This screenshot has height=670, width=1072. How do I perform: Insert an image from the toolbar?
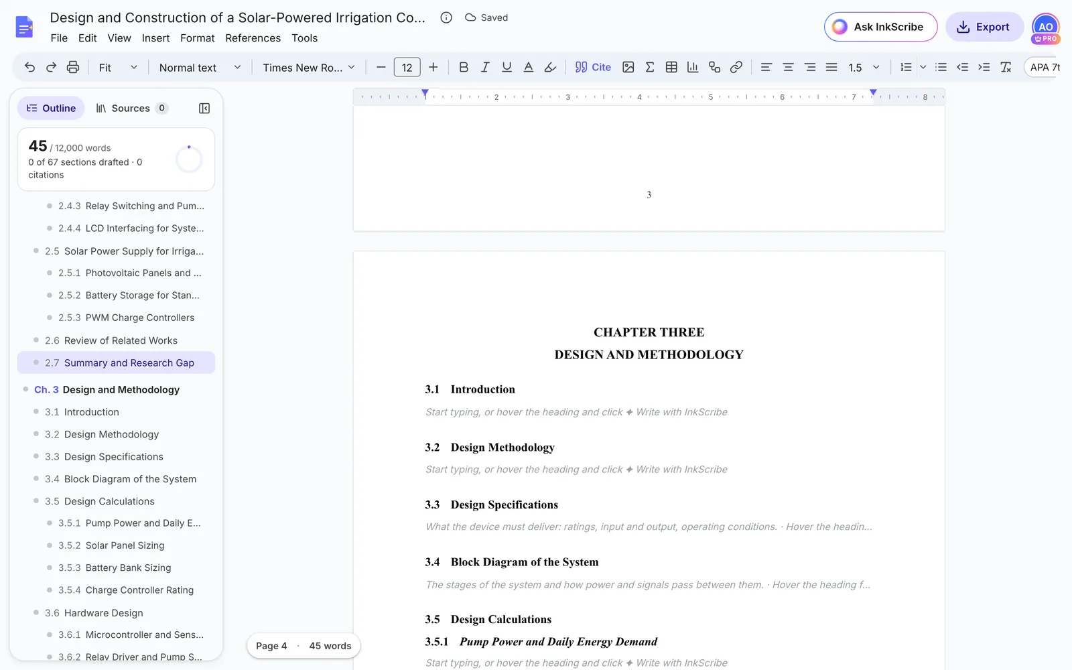628,67
